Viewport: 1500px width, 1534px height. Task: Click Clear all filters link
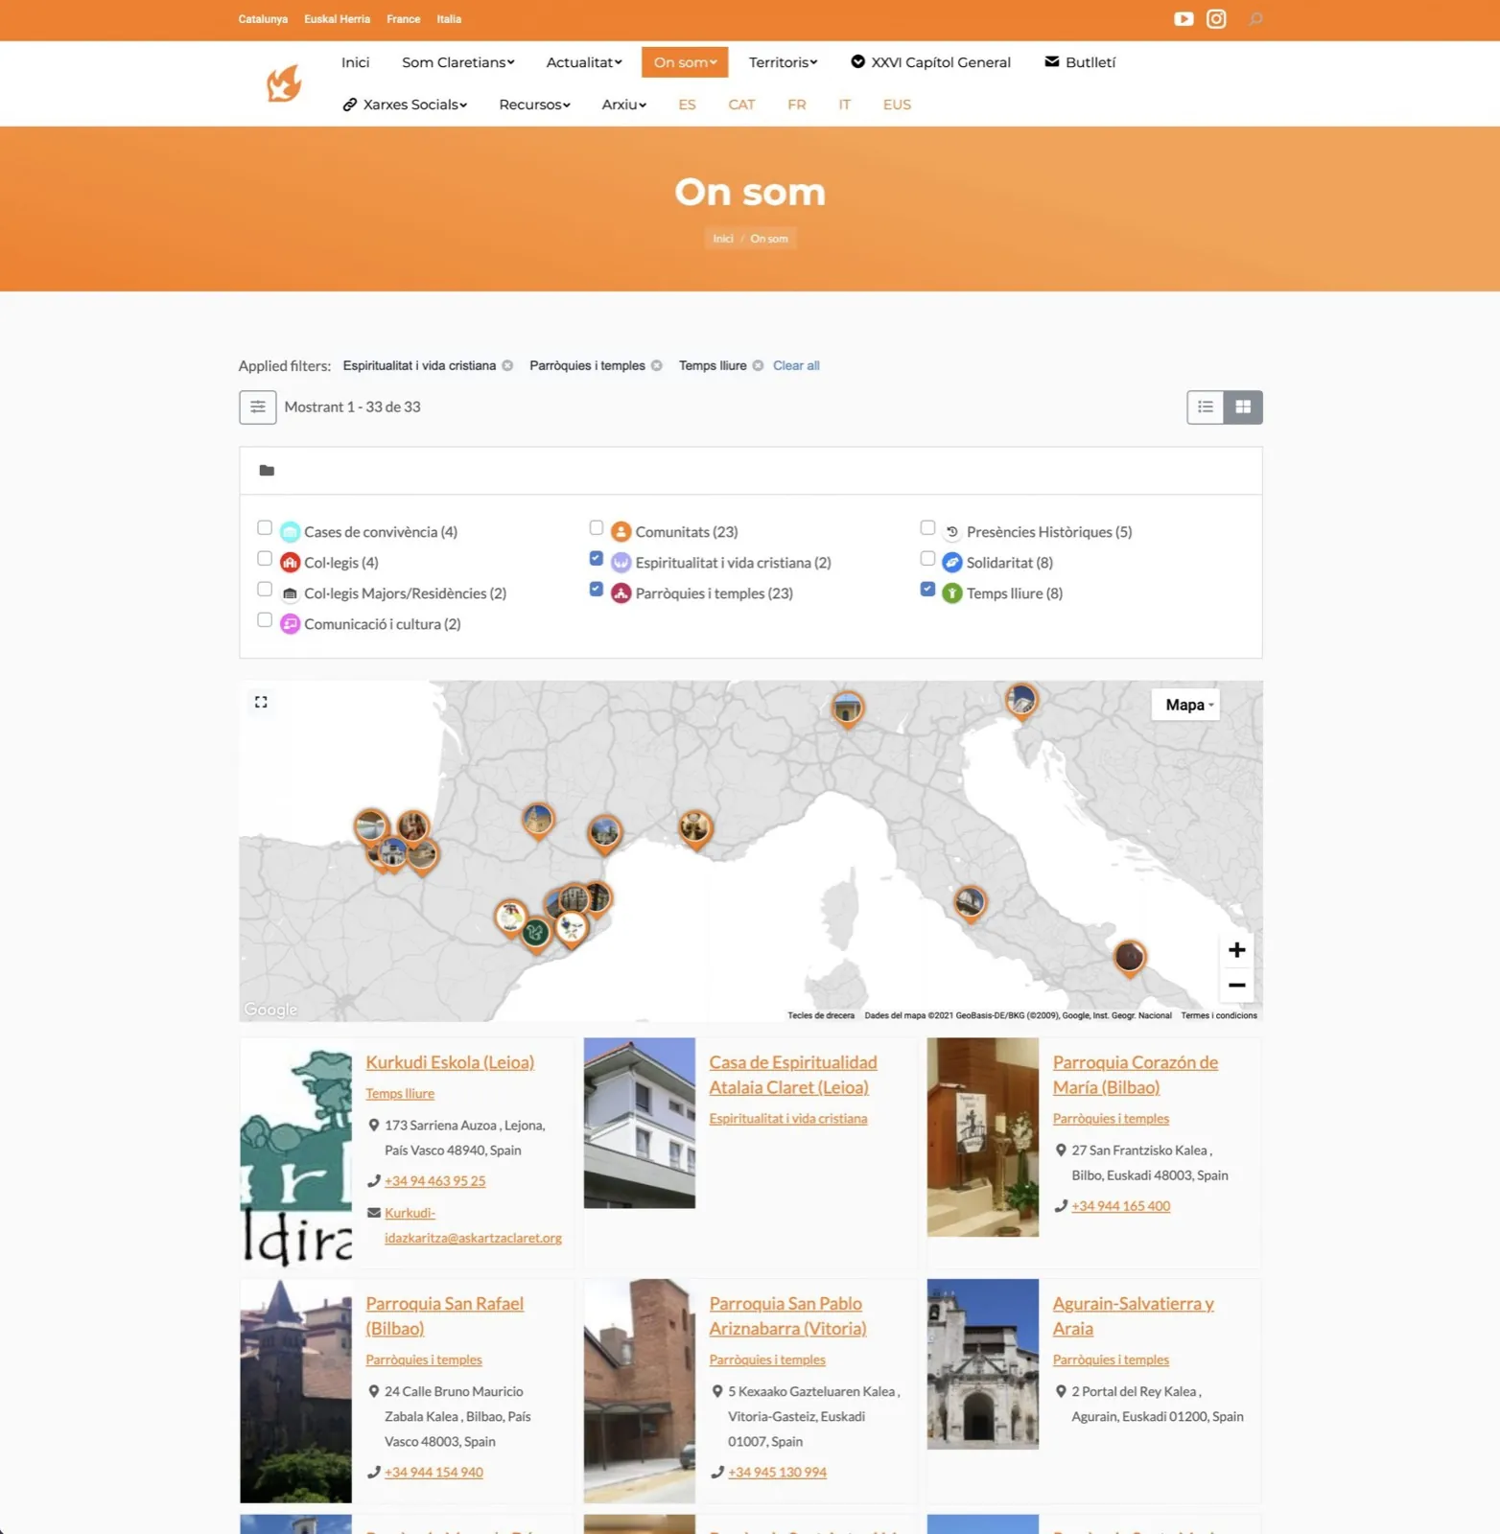pyautogui.click(x=796, y=366)
